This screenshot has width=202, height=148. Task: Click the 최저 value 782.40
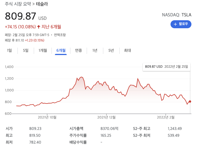pyautogui.click(x=35, y=142)
